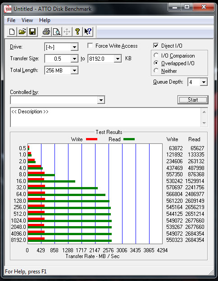
Task: Click the red write bar for 32.0
Action: tap(36, 186)
